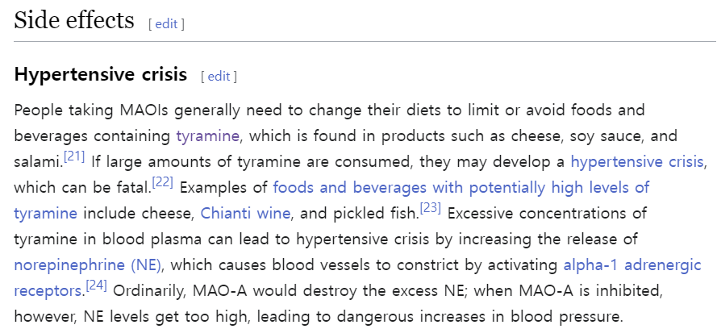Click the 'Hypertensive crisis' bold subheading
Viewport: 717px width, 329px height.
click(x=101, y=76)
